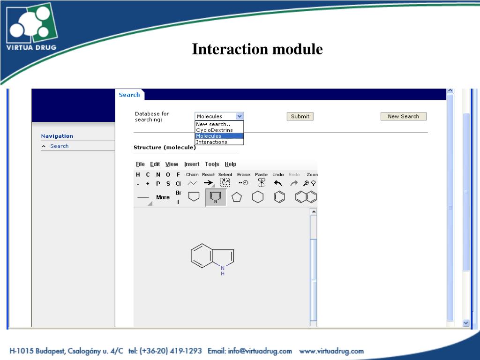Activate the Select lasso tool

225,183
